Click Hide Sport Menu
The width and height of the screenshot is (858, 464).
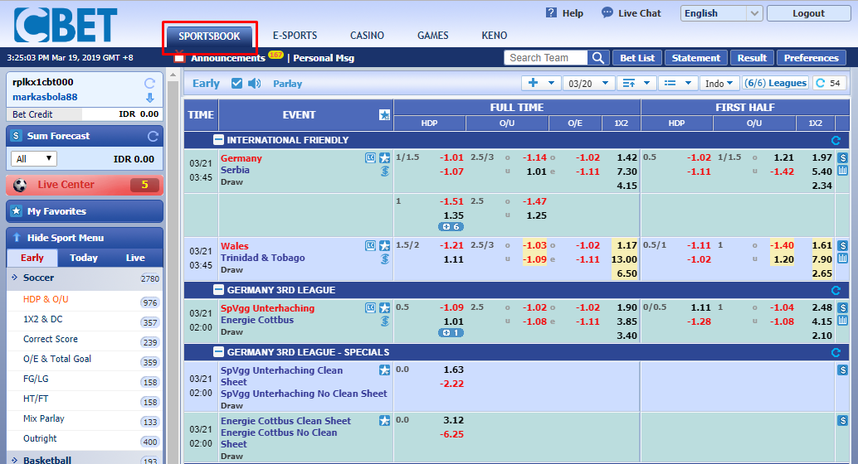pos(85,238)
